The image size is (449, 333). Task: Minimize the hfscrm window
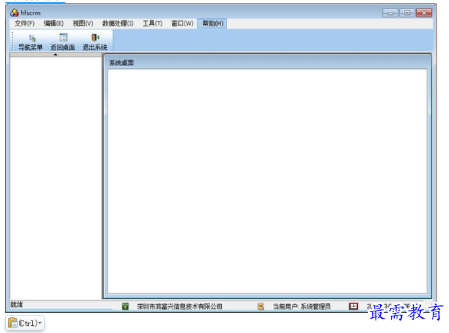[390, 13]
